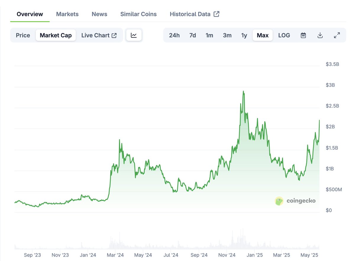Image resolution: width=355 pixels, height=261 pixels.
Task: Set chart range to 7d
Action: 193,35
